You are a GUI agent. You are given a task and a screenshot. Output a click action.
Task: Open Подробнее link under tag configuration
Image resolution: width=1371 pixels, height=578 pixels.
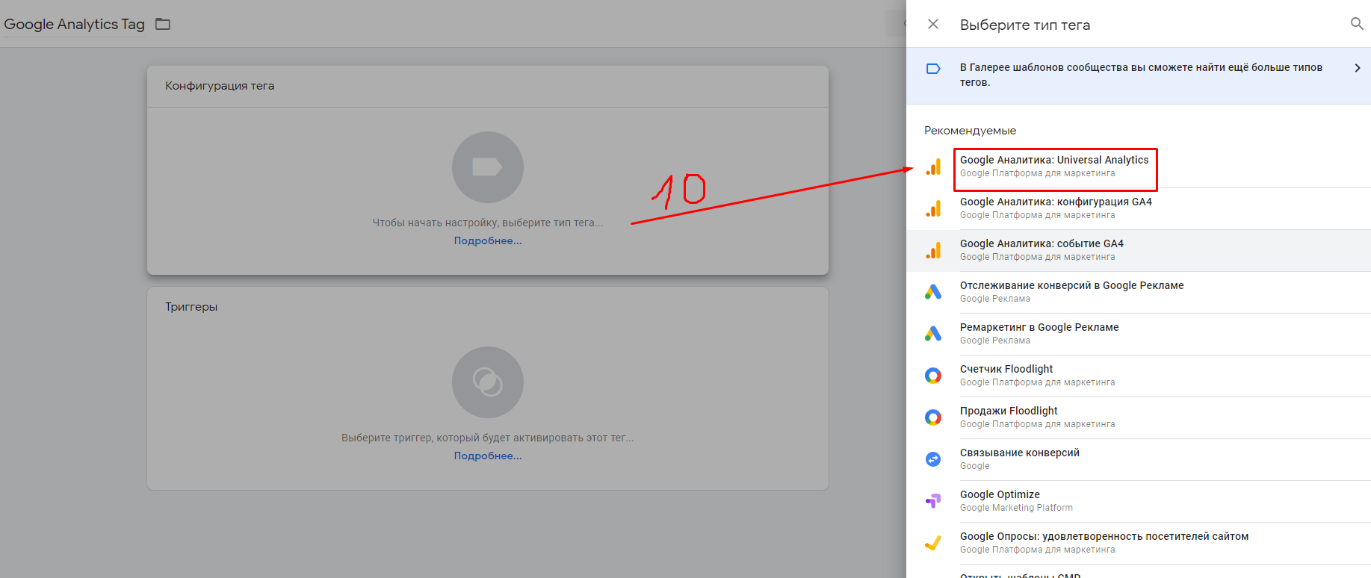[487, 240]
